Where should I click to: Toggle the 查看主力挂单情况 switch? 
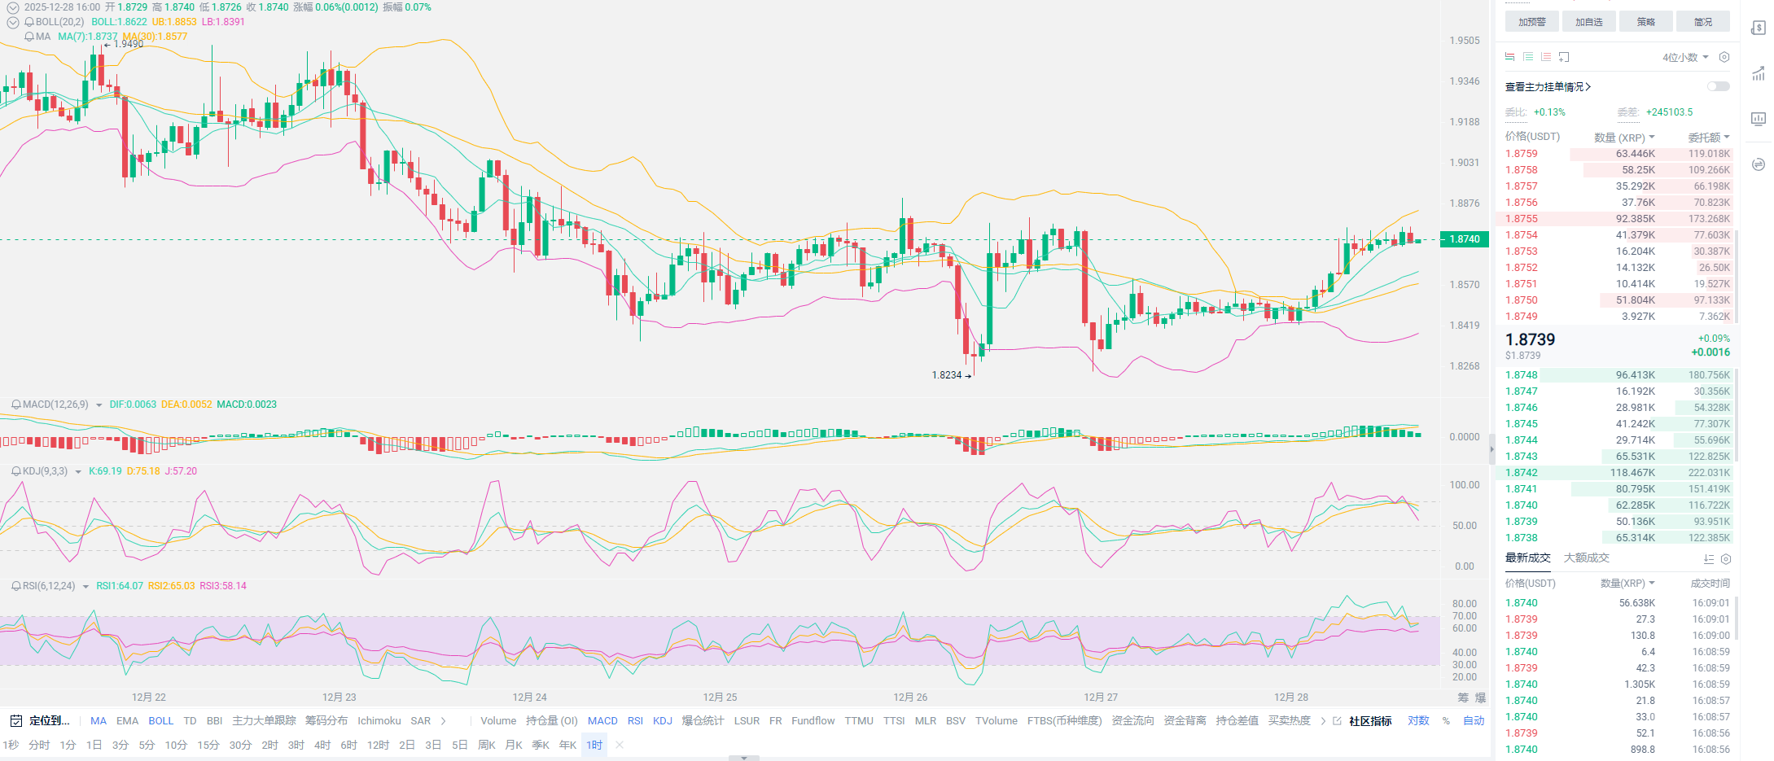1718,86
